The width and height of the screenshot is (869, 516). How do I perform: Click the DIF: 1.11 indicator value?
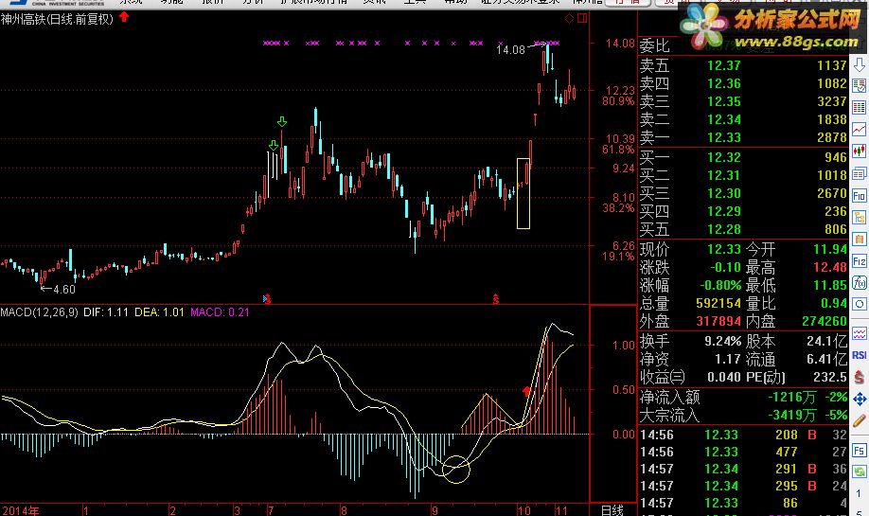pos(106,312)
